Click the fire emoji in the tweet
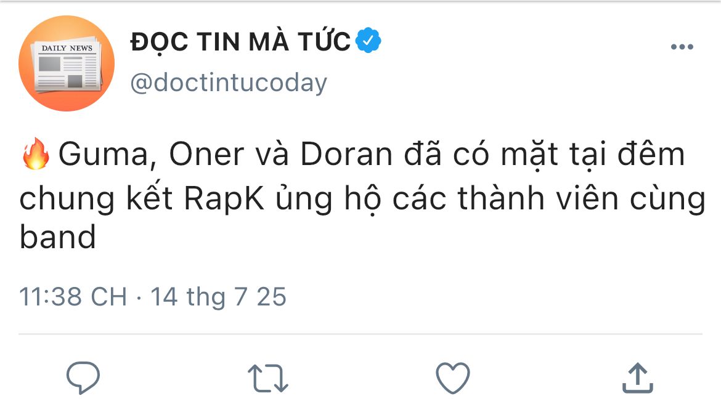 coord(35,155)
